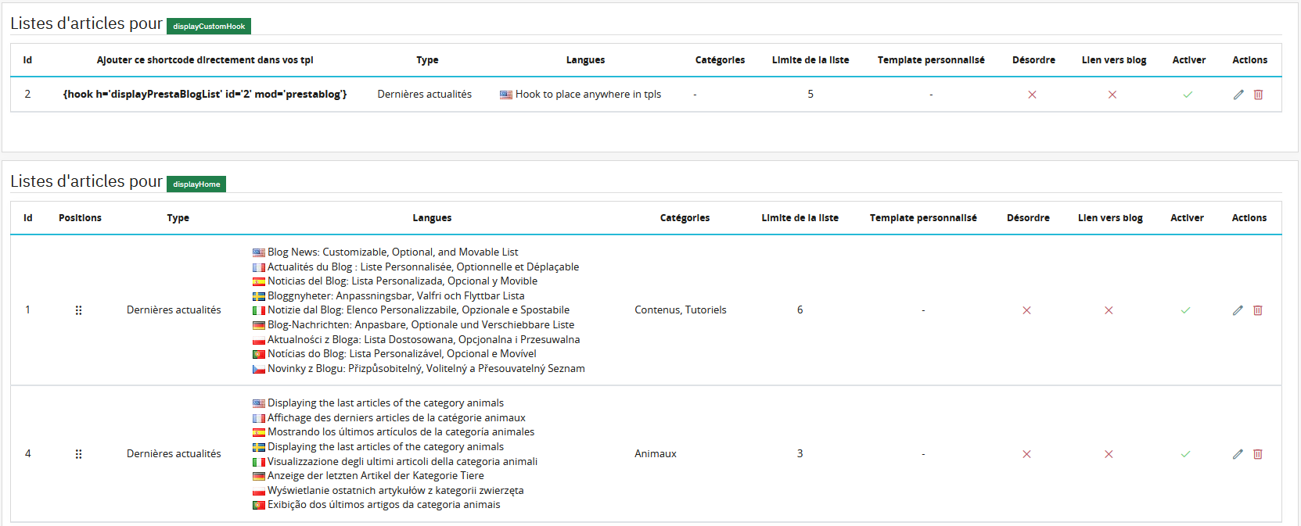Click the Italian flag beside Notizie dal Blog
Viewport: 1301px width, 526px height.
[x=259, y=310]
